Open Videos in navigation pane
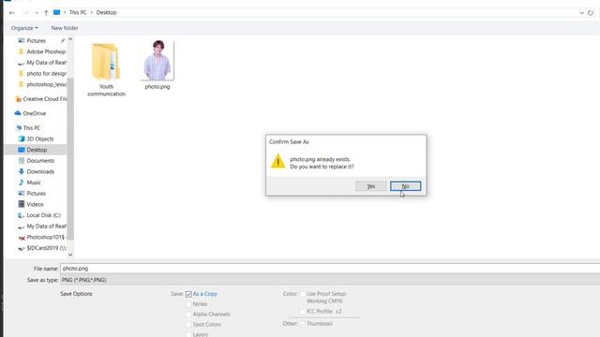This screenshot has width=600, height=337. [35, 204]
